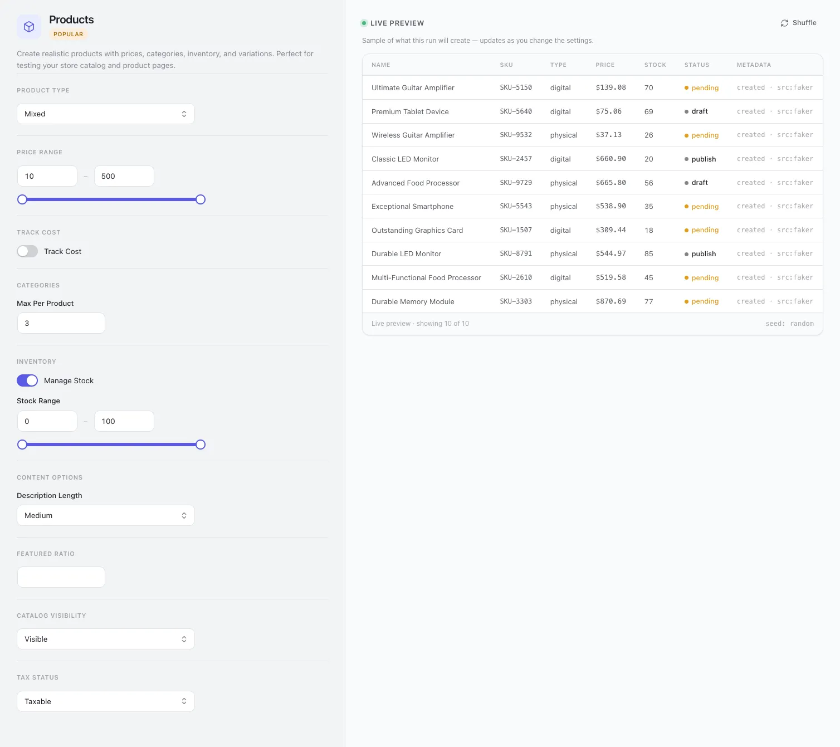
Task: Select the Advanced Food Processor product name
Action: click(x=416, y=183)
